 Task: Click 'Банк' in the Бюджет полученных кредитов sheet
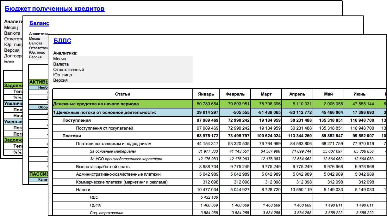pos(9,61)
